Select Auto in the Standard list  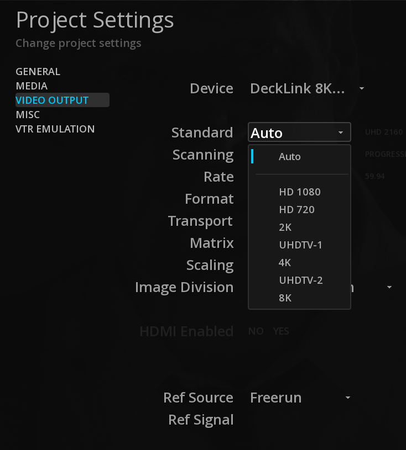pyautogui.click(x=290, y=157)
